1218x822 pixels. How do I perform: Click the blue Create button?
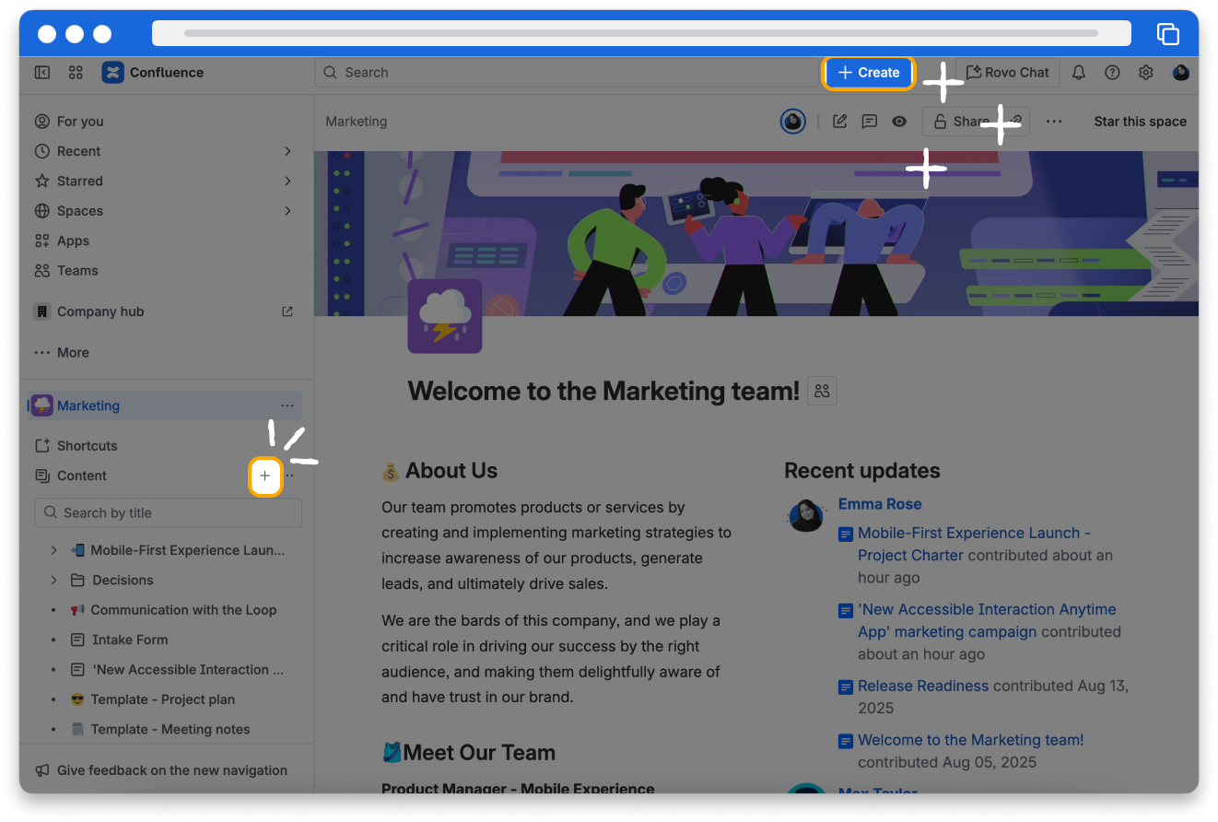(x=868, y=73)
